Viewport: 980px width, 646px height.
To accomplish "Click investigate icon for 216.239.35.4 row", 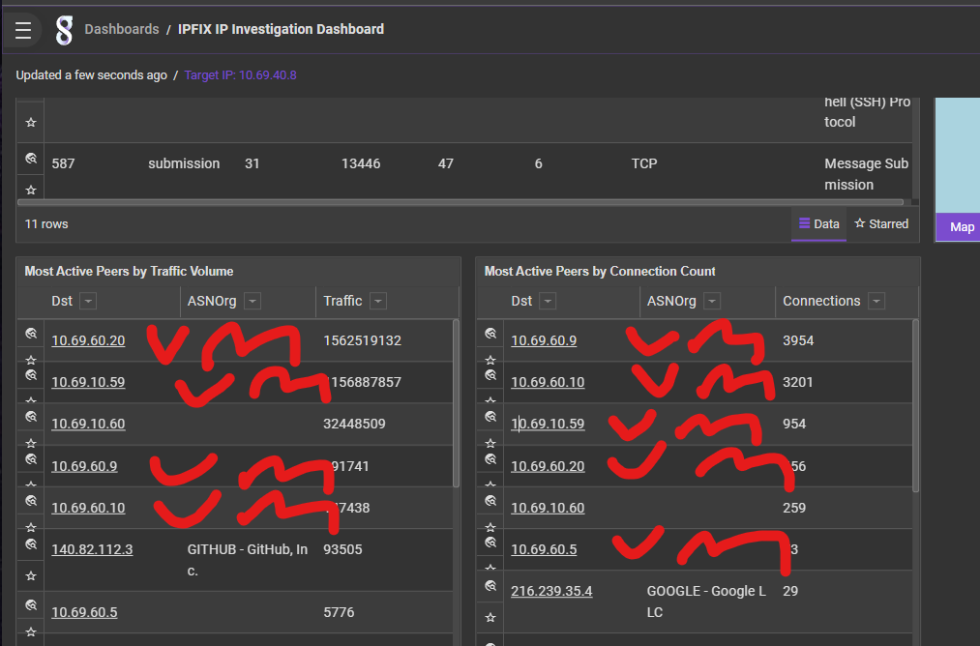I will point(491,586).
